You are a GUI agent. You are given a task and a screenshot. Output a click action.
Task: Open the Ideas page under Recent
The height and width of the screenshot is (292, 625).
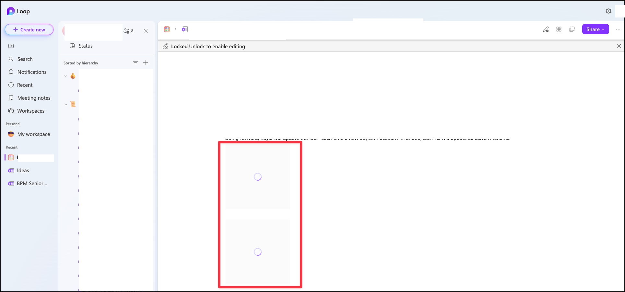pyautogui.click(x=23, y=170)
